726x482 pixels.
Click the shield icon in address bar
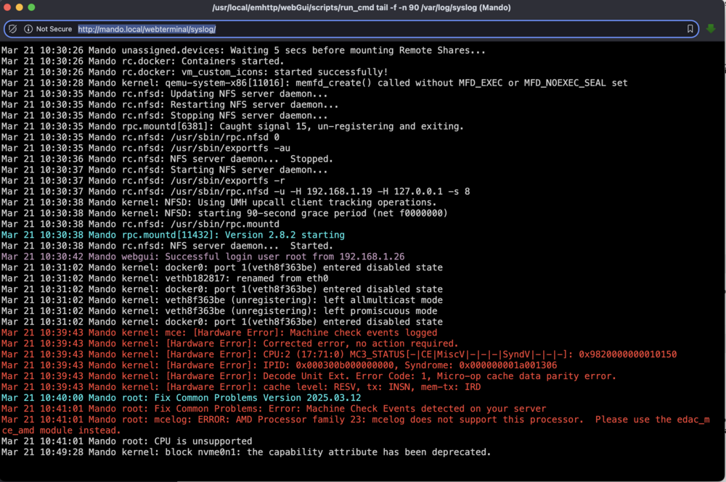pyautogui.click(x=13, y=29)
